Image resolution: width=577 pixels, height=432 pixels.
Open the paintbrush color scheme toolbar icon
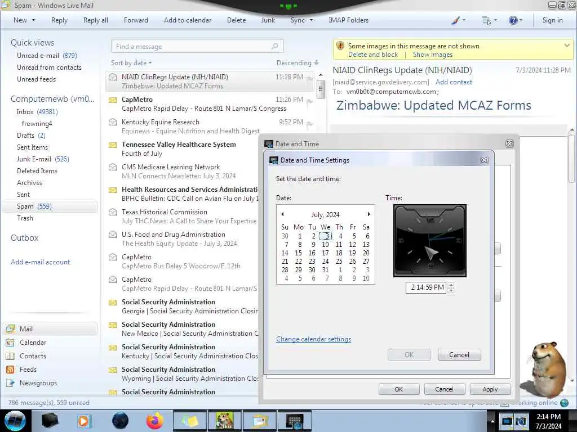point(455,21)
